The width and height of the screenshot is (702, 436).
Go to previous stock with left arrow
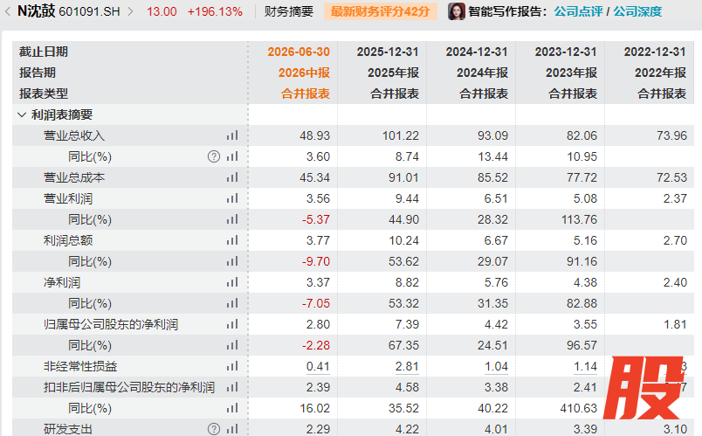click(7, 11)
